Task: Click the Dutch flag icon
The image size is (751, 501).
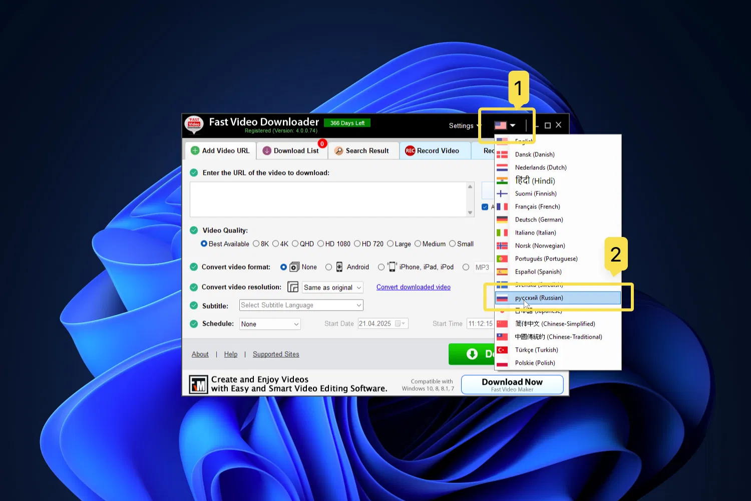Action: pyautogui.click(x=502, y=168)
